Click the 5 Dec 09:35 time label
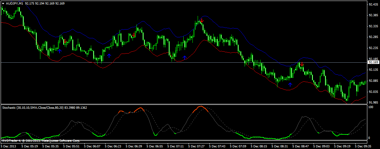380x149 pixels. point(363,146)
